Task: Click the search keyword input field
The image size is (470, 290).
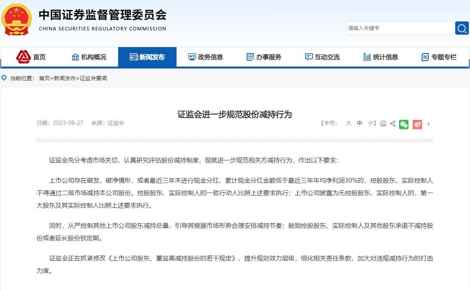Action: click(x=400, y=28)
